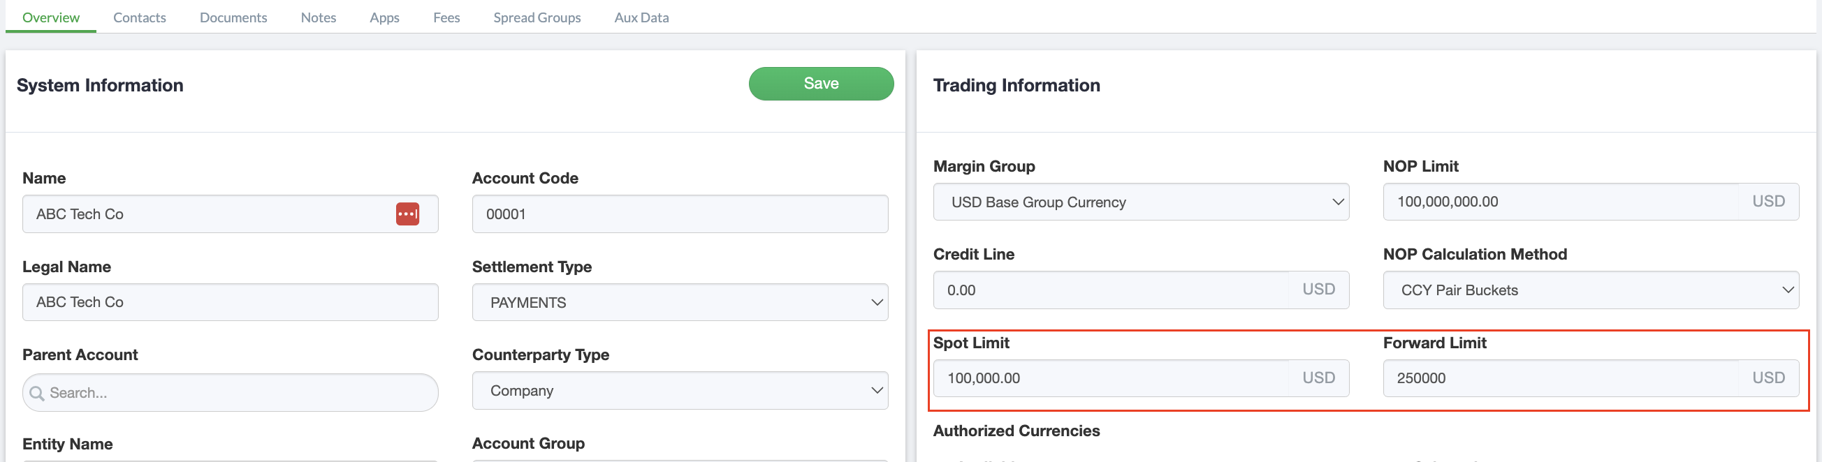Click the red password manager icon in Name field

point(407,214)
